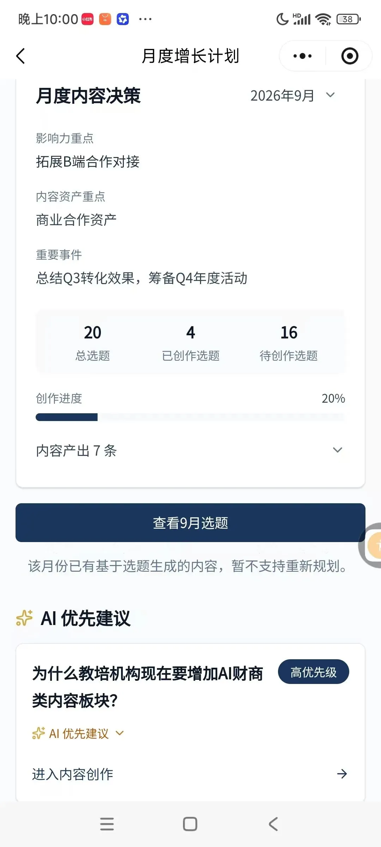The image size is (381, 847).
Task: Tap the 总选题 count of 20
Action: click(x=92, y=332)
